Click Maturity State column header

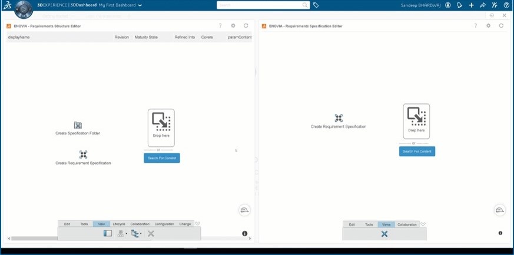(x=146, y=37)
